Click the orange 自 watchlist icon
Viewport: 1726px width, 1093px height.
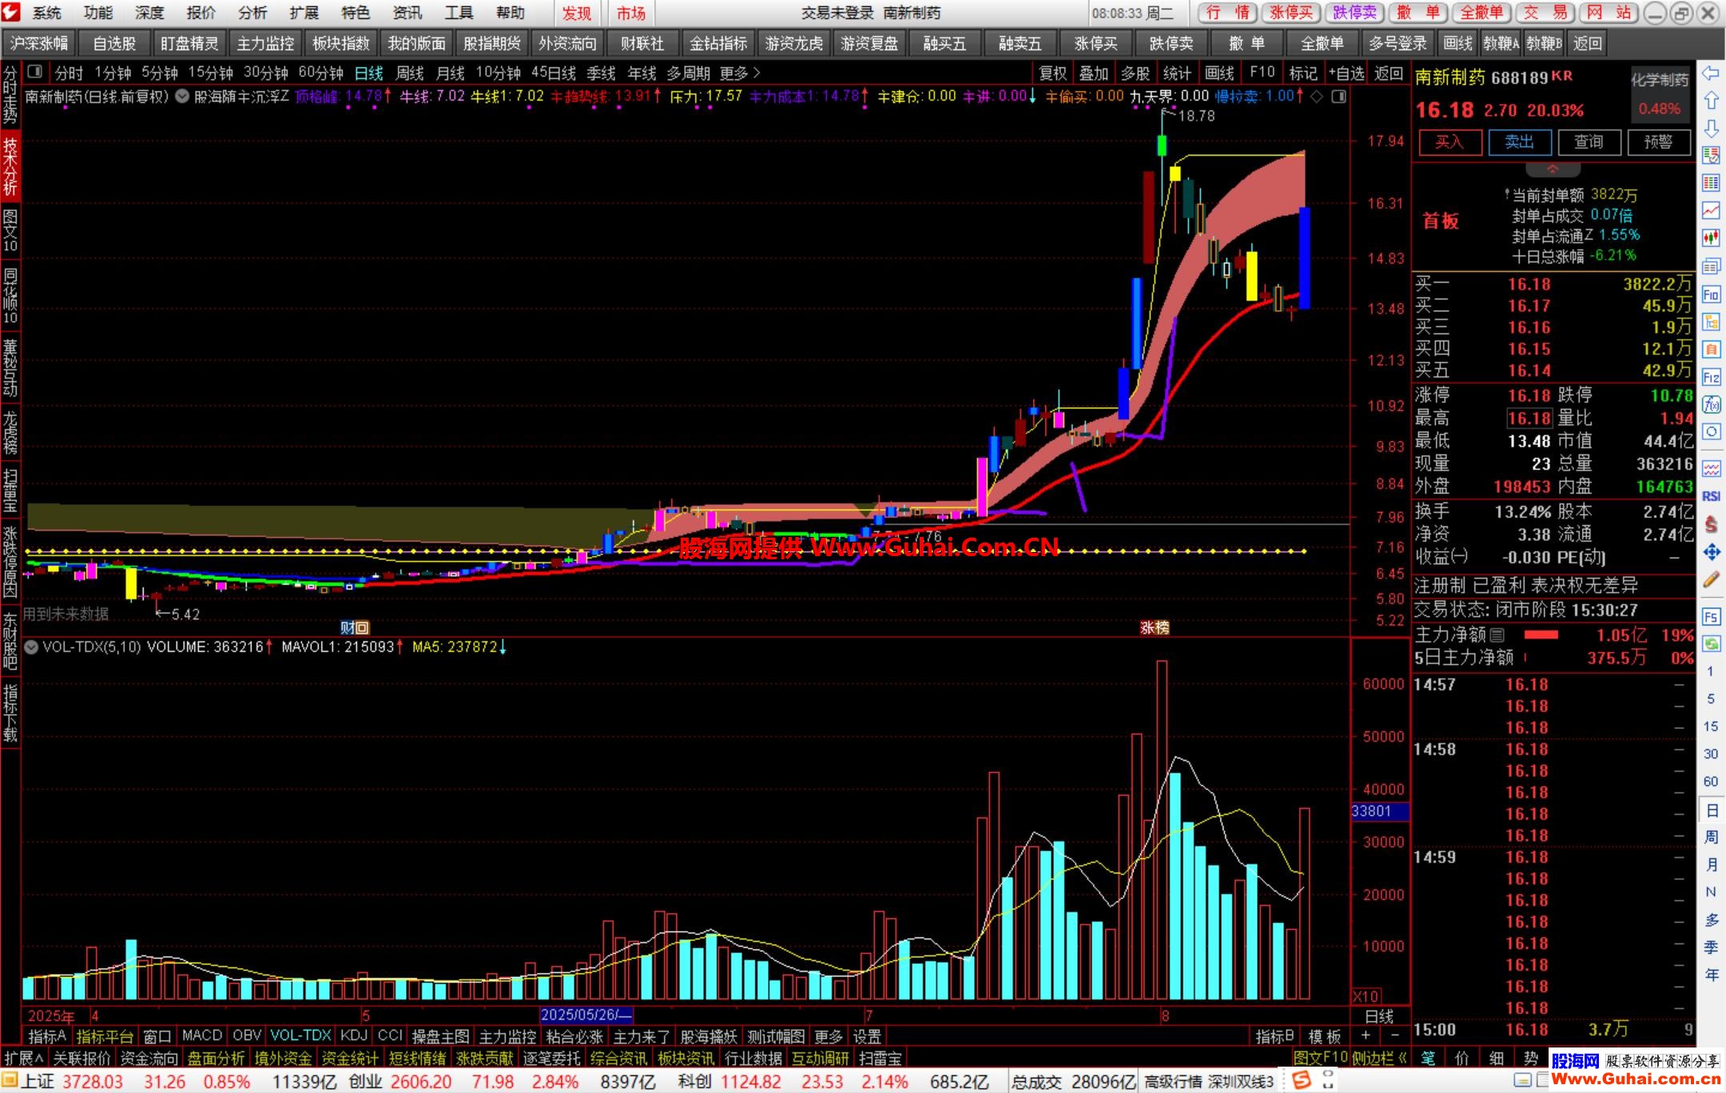pos(1711,349)
